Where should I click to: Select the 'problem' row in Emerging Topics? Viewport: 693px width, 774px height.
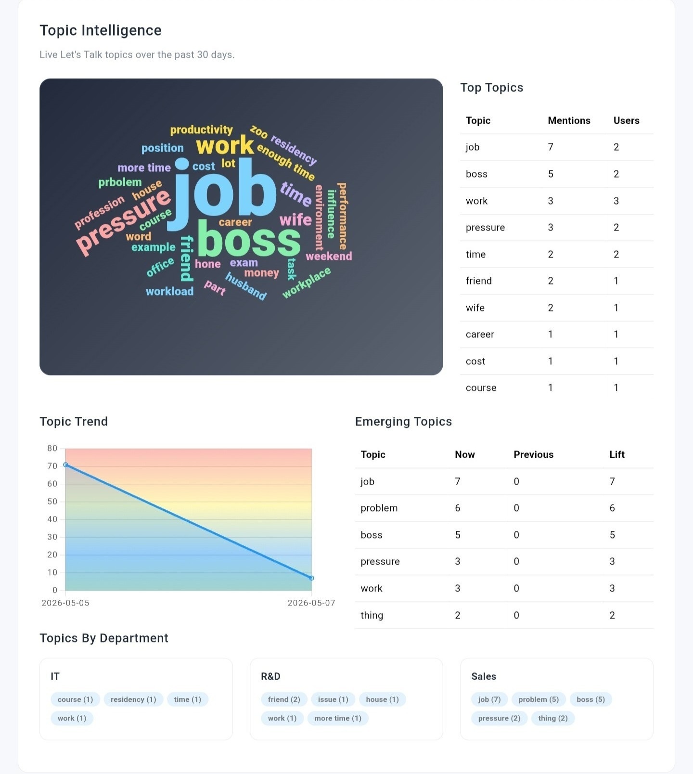[504, 508]
